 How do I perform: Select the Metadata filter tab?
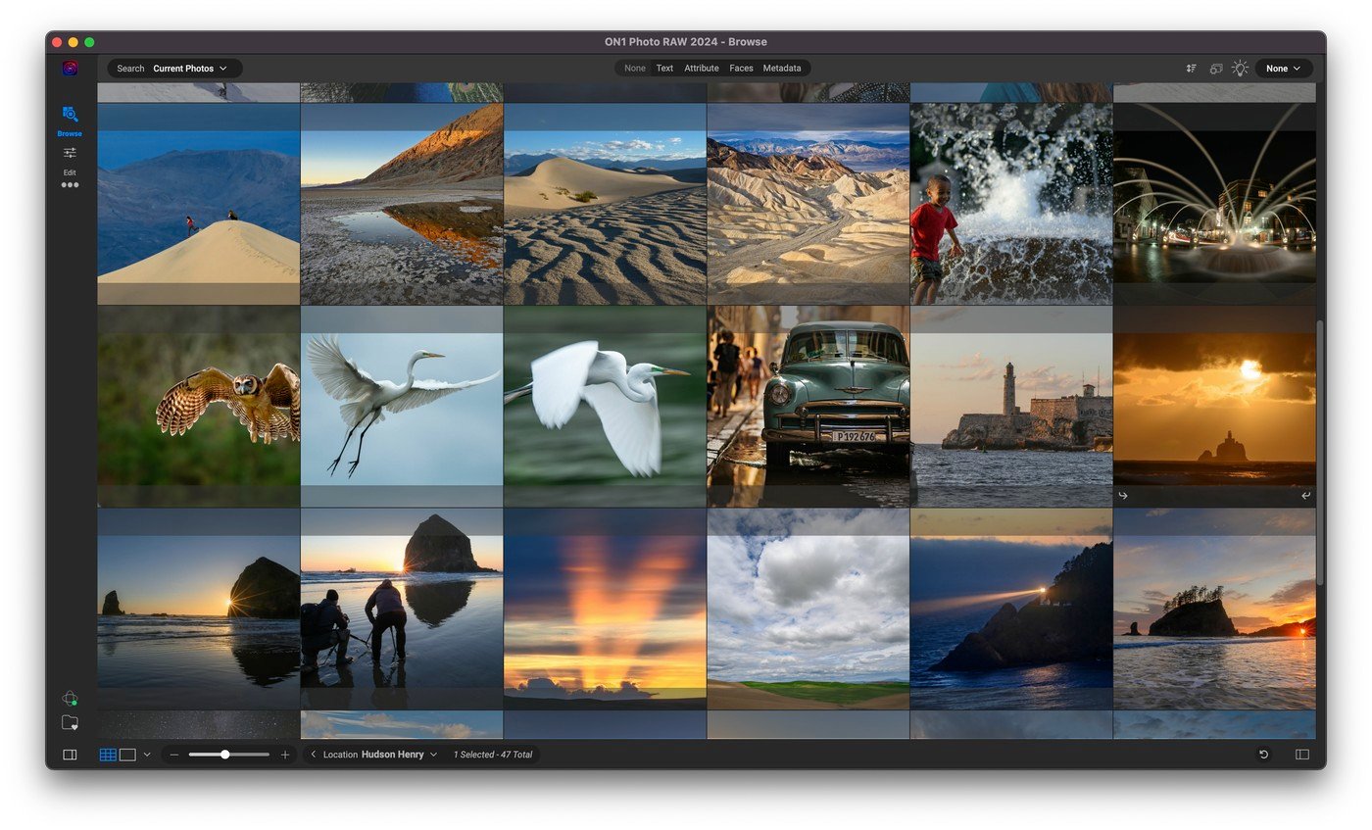pos(782,69)
